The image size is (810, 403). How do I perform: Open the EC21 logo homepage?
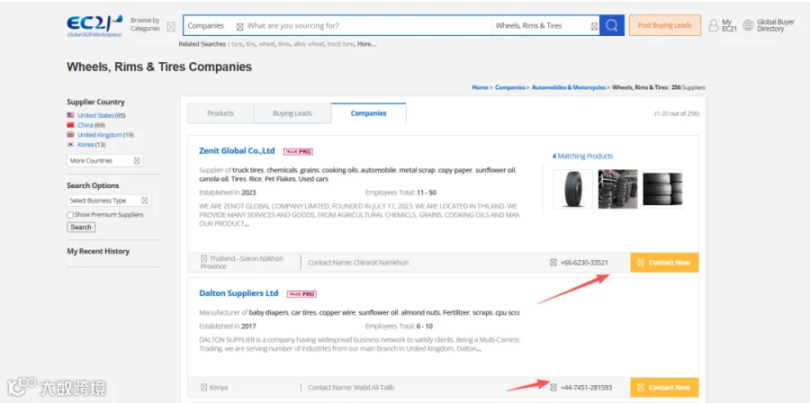coord(94,26)
